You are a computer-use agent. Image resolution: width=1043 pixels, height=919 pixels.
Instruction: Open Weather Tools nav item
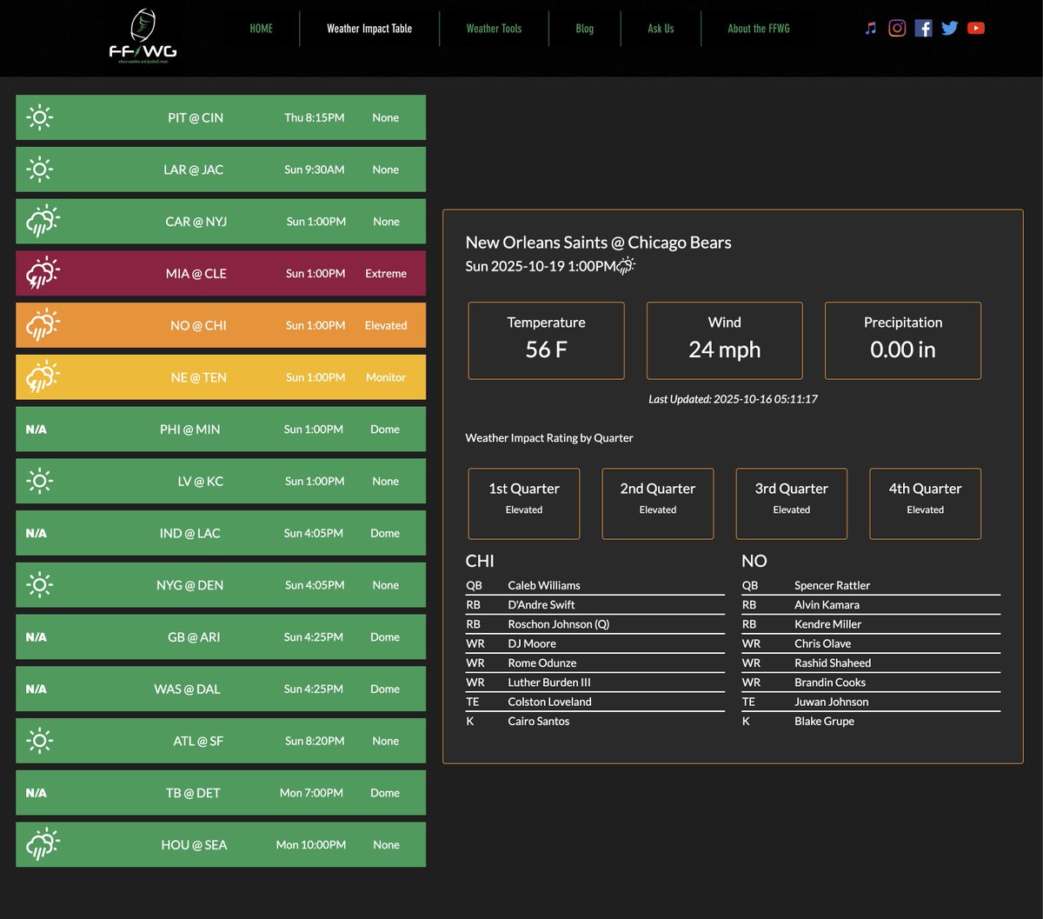[494, 28]
